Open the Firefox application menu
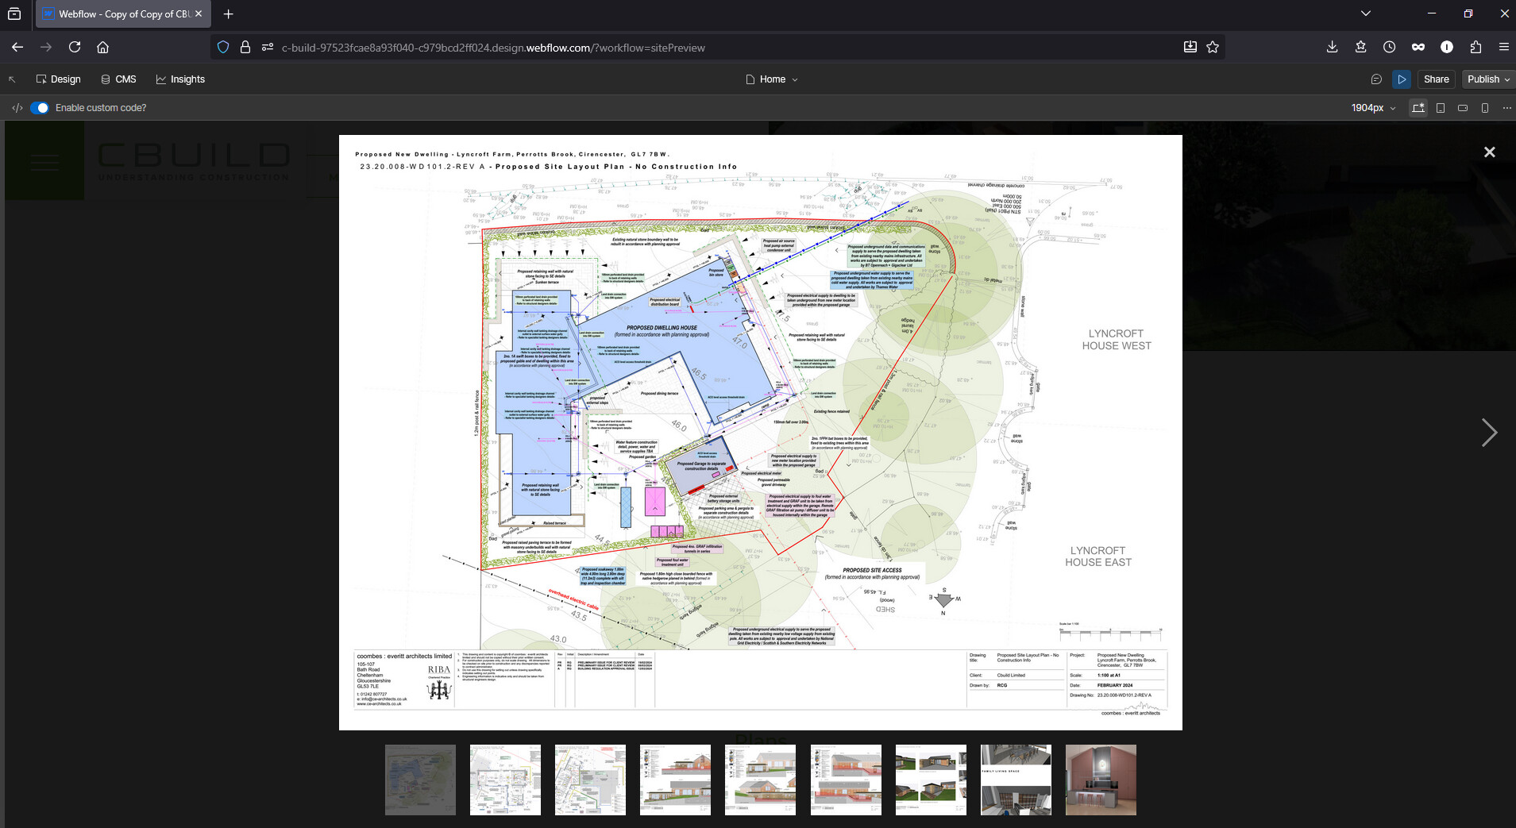Screen dimensions: 1516x828 pyautogui.click(x=1504, y=47)
